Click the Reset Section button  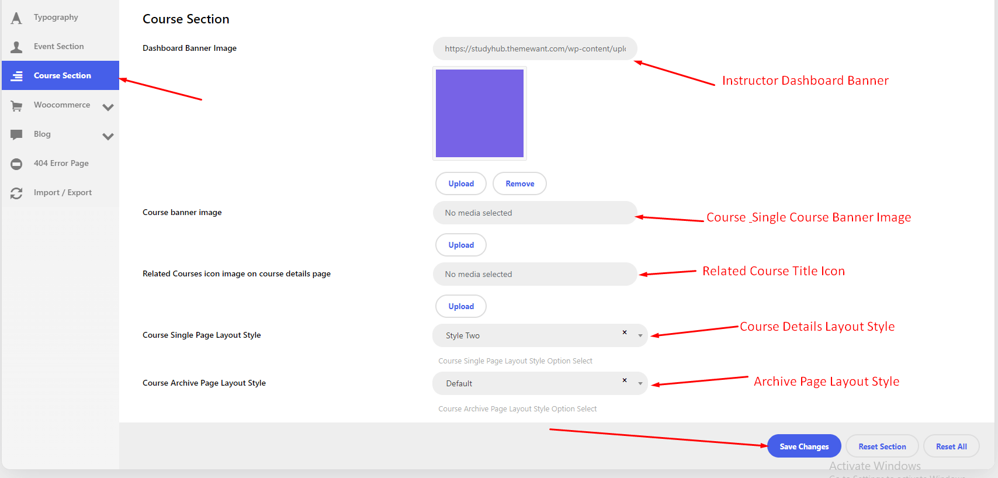point(882,446)
